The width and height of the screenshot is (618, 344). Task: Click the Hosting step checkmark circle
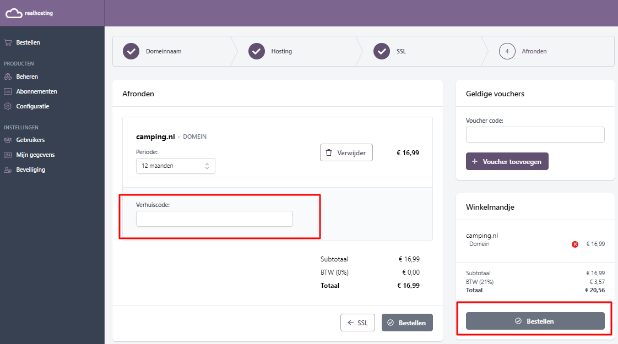(x=256, y=51)
